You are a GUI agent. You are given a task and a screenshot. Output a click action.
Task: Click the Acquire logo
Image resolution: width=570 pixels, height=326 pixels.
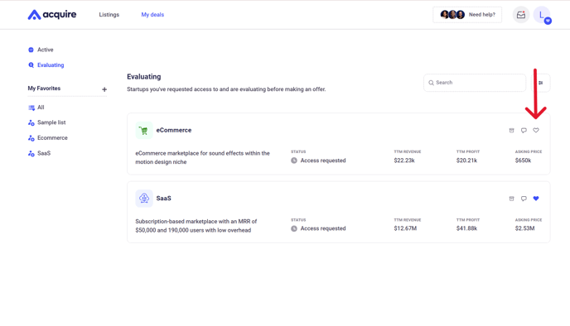coord(52,15)
